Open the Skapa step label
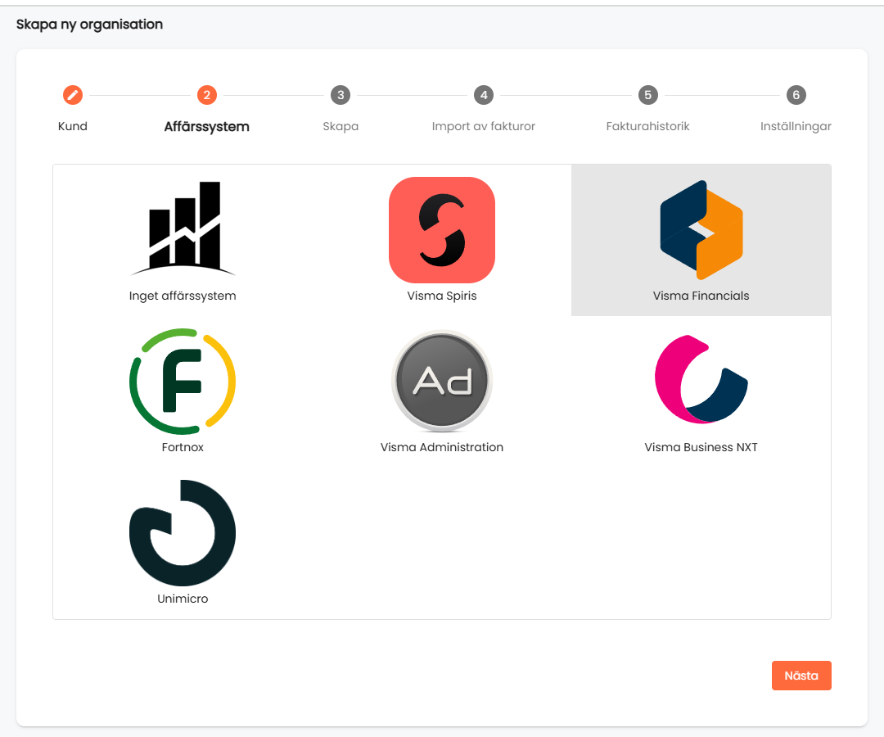The width and height of the screenshot is (884, 737). pyautogui.click(x=341, y=126)
